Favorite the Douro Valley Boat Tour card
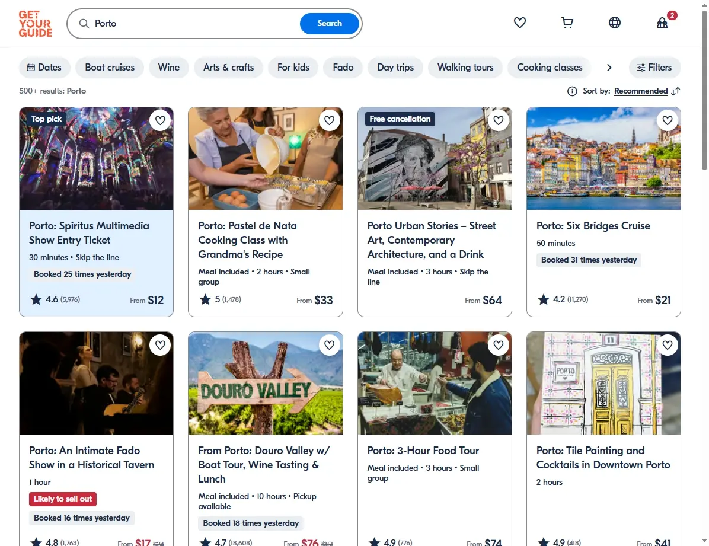This screenshot has width=709, height=546. coord(329,345)
